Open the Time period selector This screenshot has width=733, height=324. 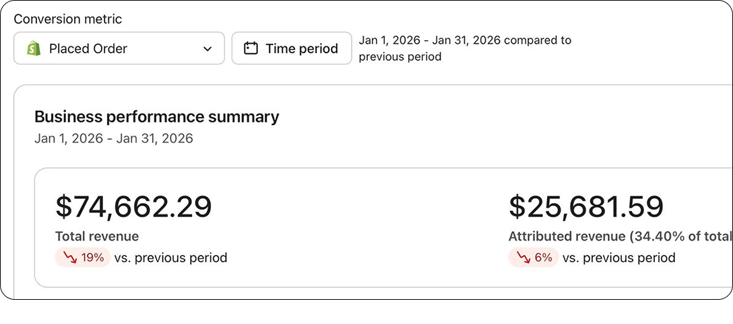(292, 48)
